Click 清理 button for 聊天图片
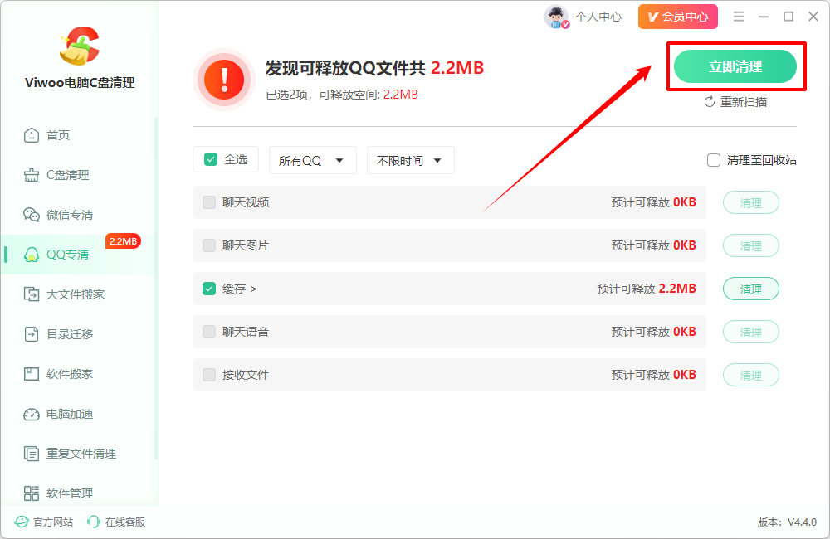This screenshot has height=539, width=830. (750, 245)
